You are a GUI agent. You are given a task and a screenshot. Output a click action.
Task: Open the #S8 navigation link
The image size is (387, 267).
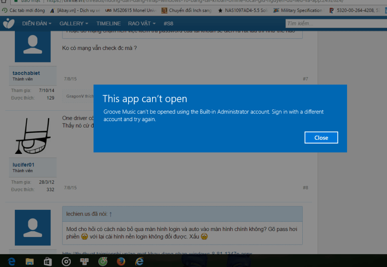pos(168,24)
